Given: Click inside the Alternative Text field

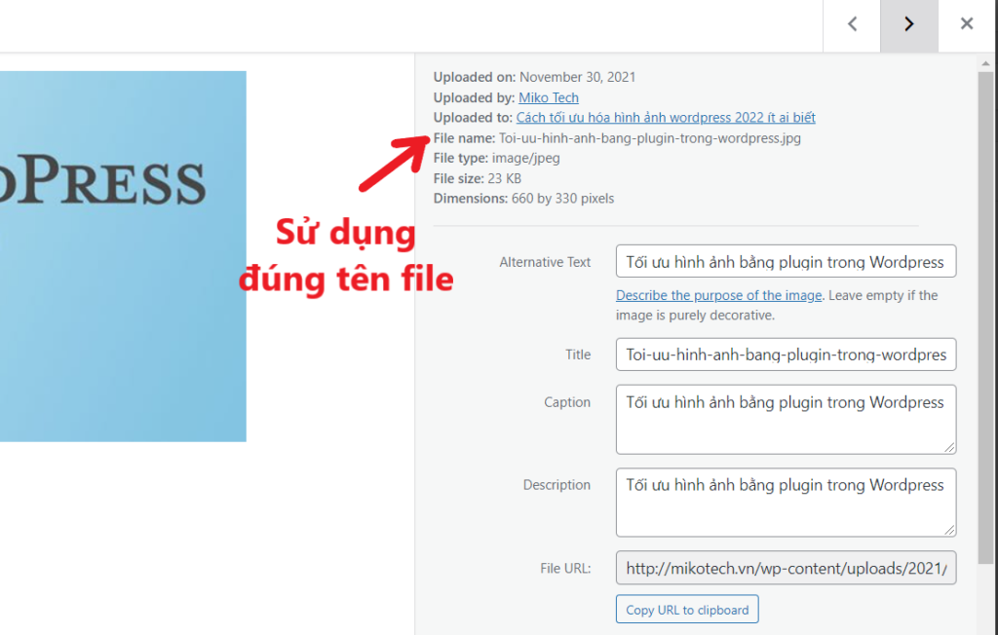Looking at the screenshot, I should (x=785, y=261).
